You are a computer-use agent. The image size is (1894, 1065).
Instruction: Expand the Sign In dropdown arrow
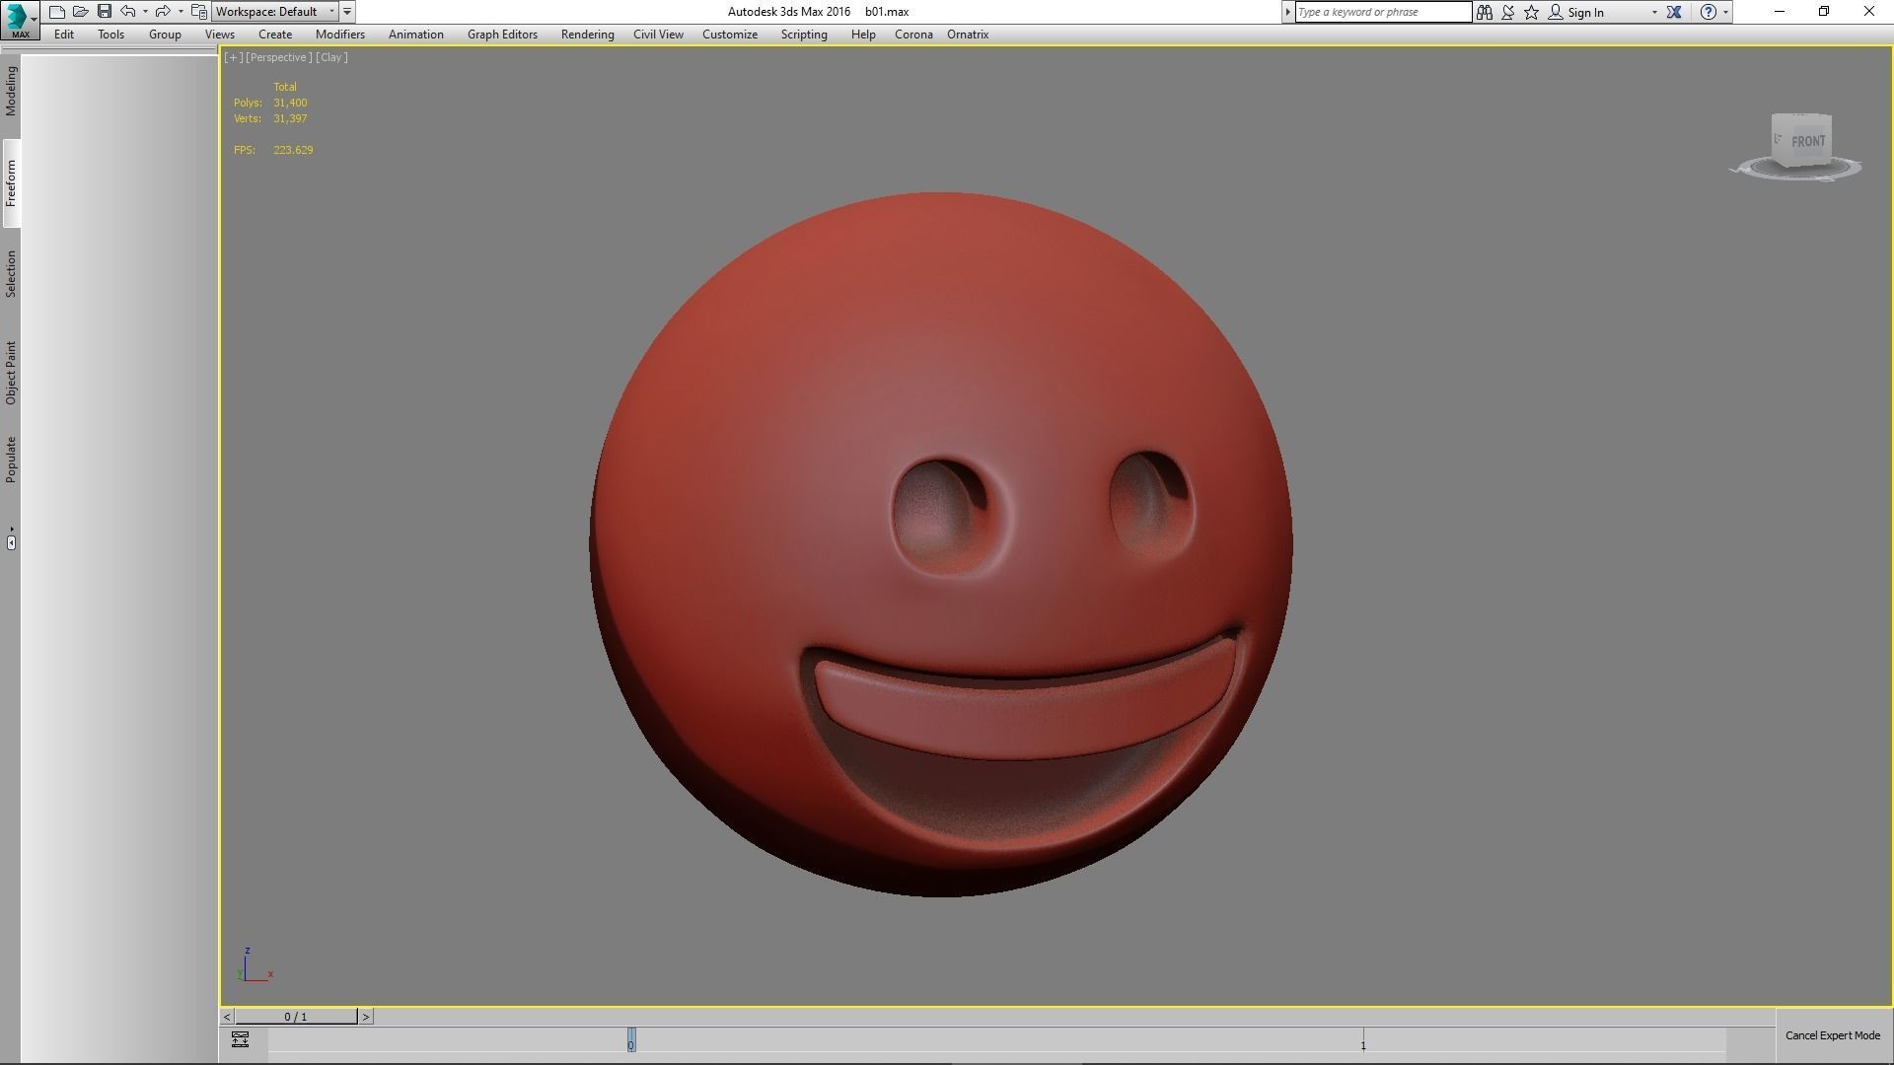pos(1654,12)
